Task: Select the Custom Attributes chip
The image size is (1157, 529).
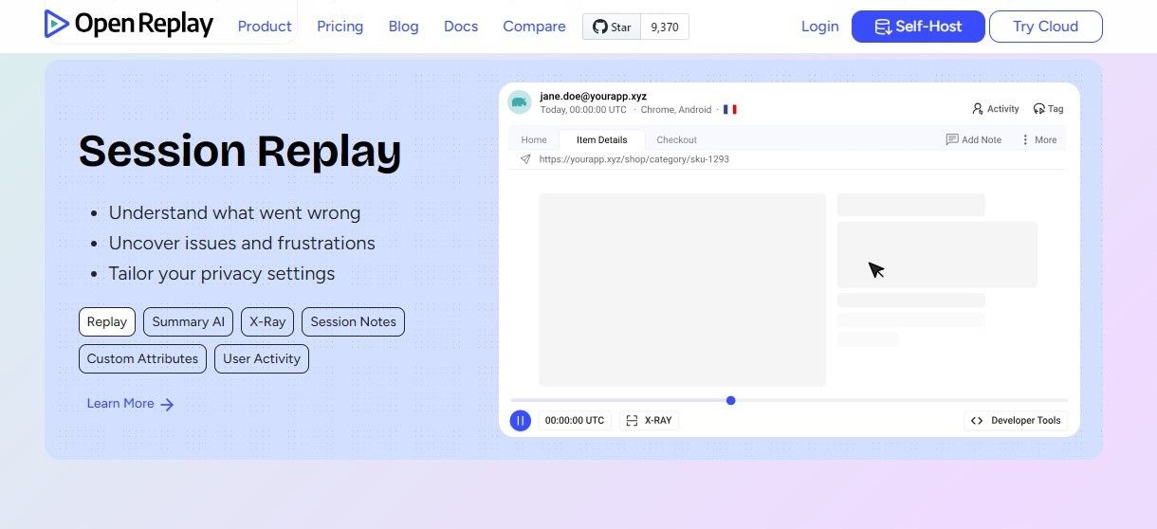Action: coord(142,358)
